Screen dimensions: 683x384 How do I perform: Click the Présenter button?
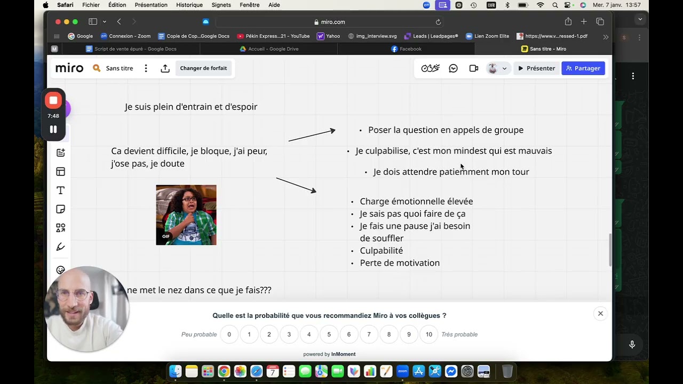coord(536,68)
